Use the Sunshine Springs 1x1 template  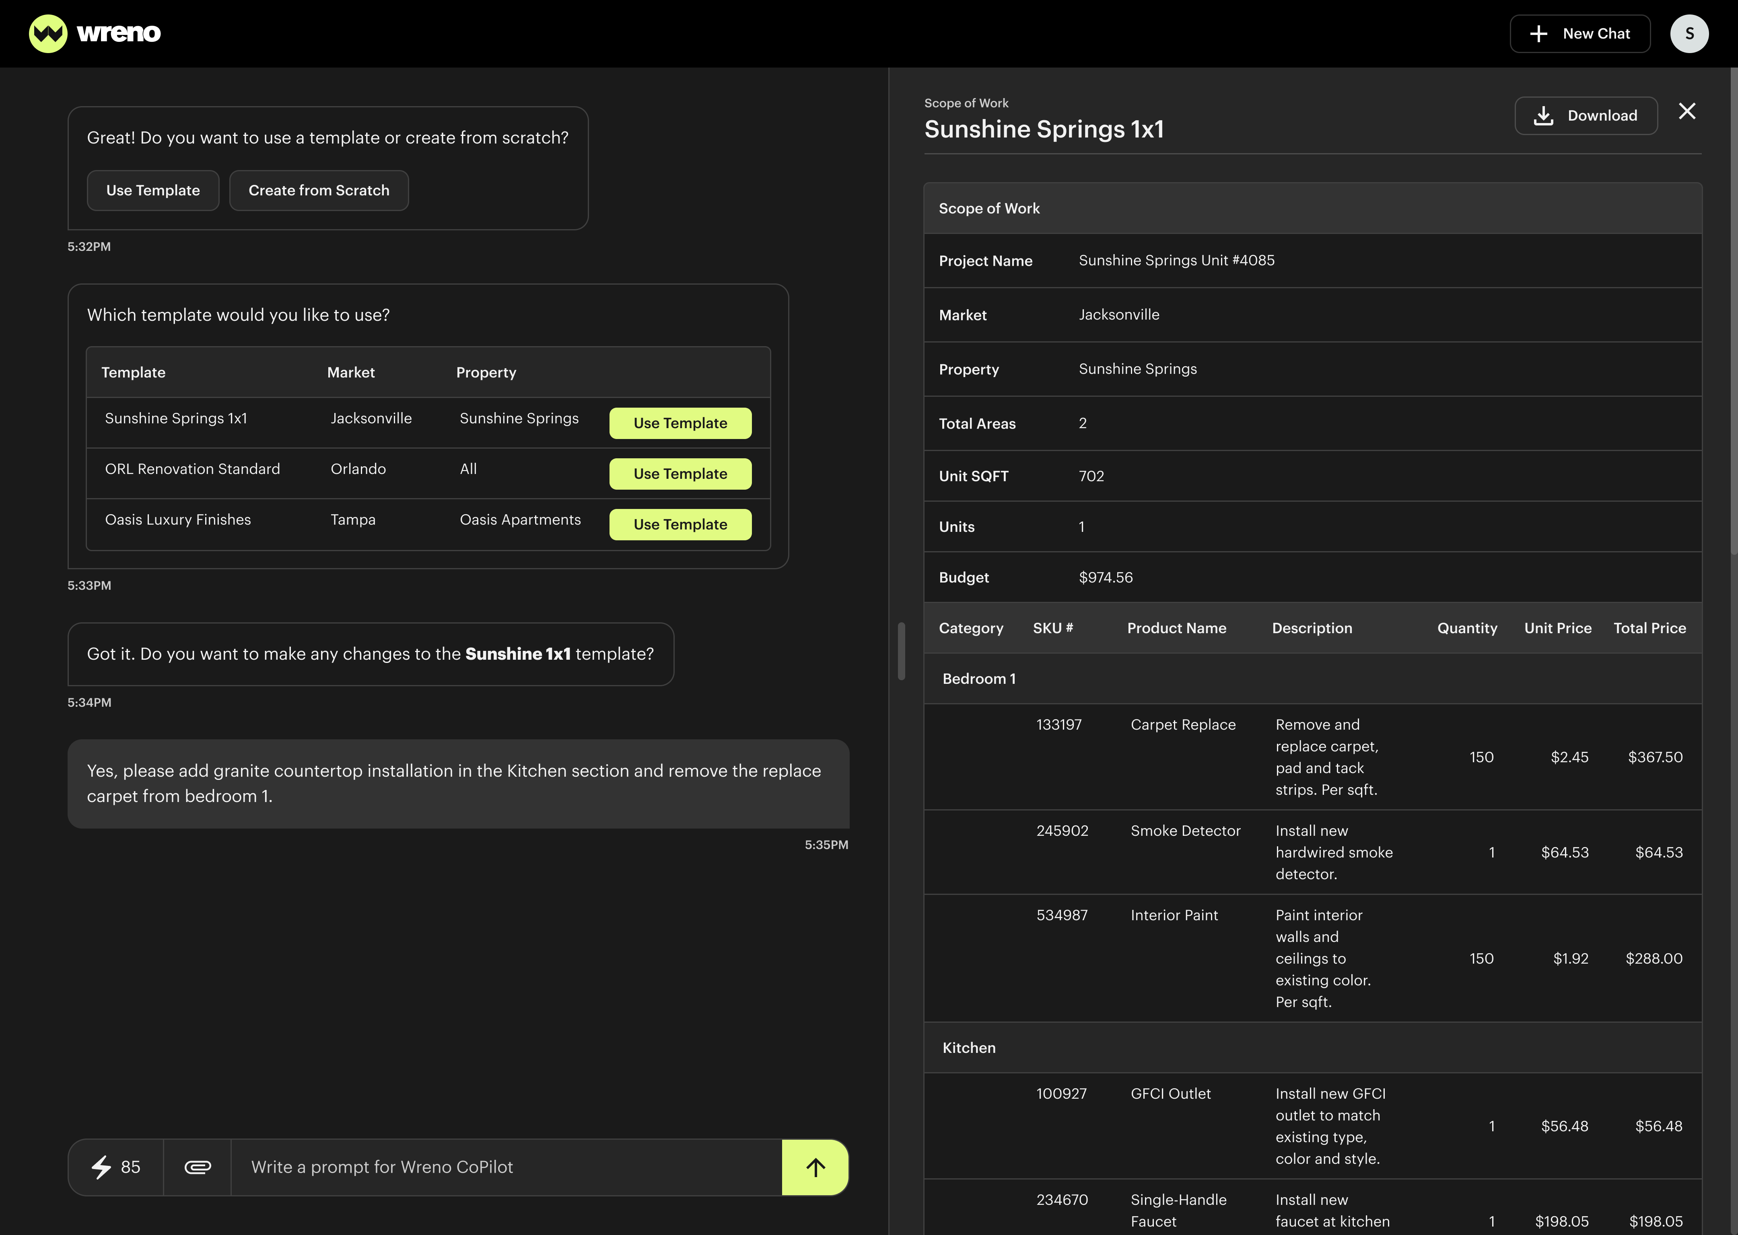[680, 423]
